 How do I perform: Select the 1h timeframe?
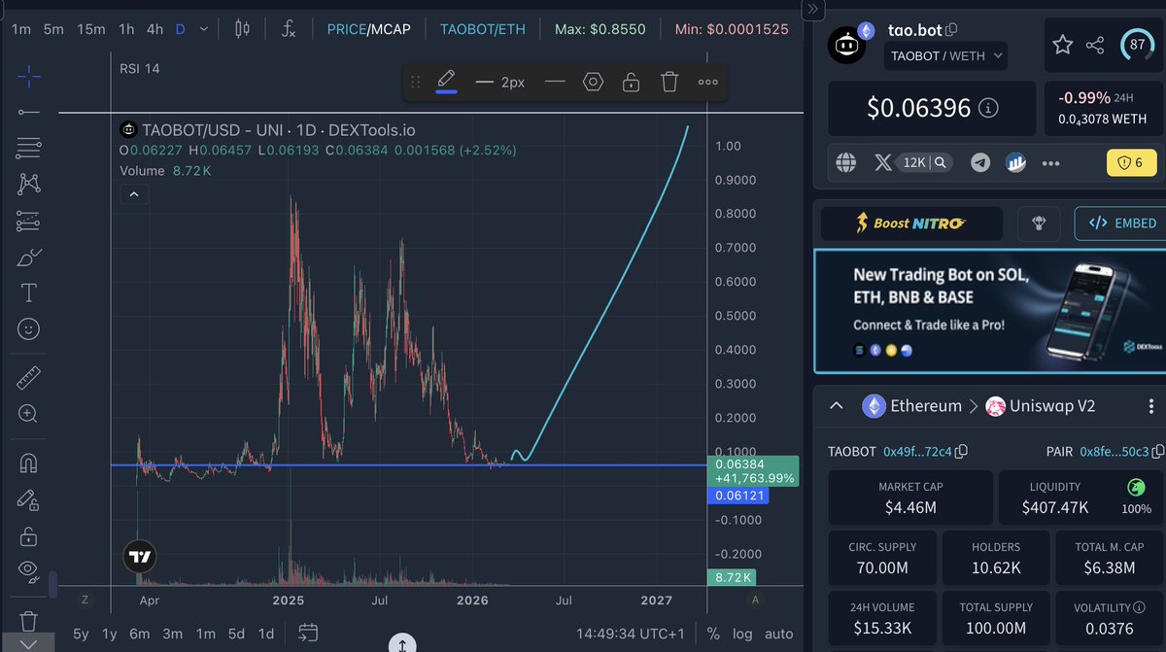coord(126,29)
